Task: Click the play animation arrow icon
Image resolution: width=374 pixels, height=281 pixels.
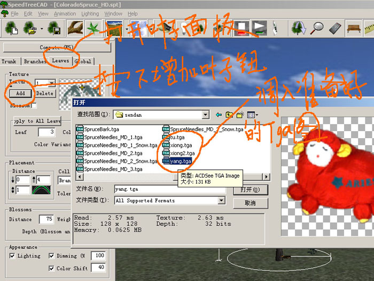Action: tap(259, 28)
